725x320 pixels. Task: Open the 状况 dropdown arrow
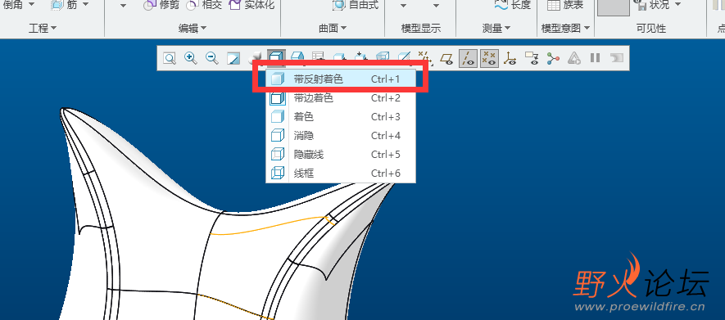pyautogui.click(x=677, y=5)
